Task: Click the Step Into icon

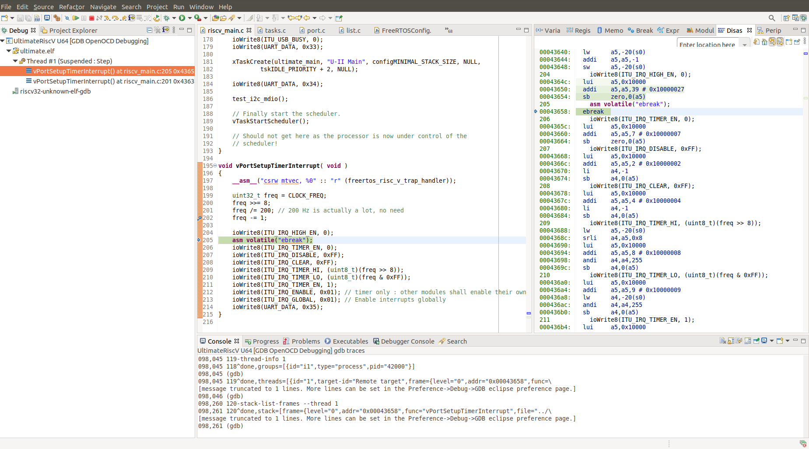Action: (107, 18)
